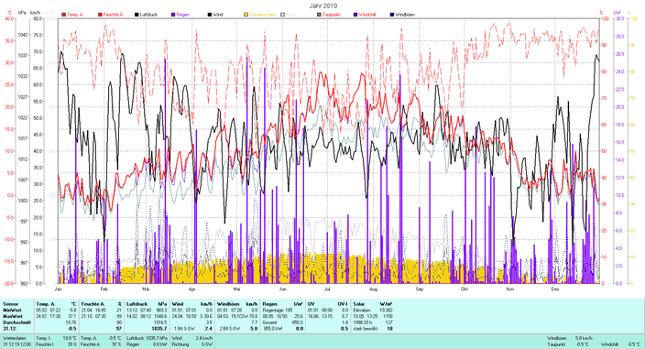Click the 'Jun' month label on the axis
The height and width of the screenshot is (349, 645).
click(282, 289)
